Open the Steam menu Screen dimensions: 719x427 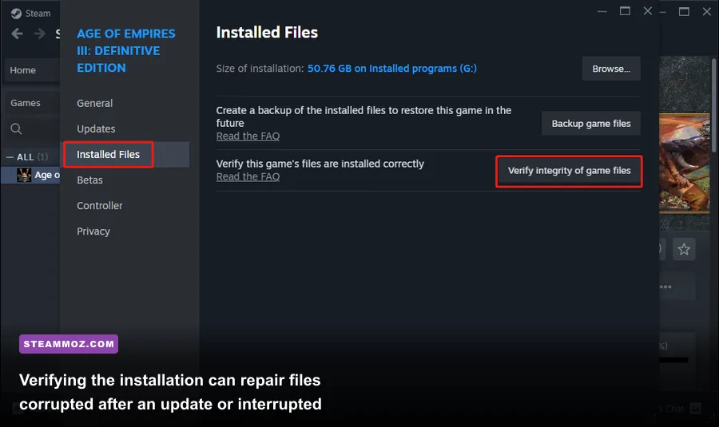[38, 14]
